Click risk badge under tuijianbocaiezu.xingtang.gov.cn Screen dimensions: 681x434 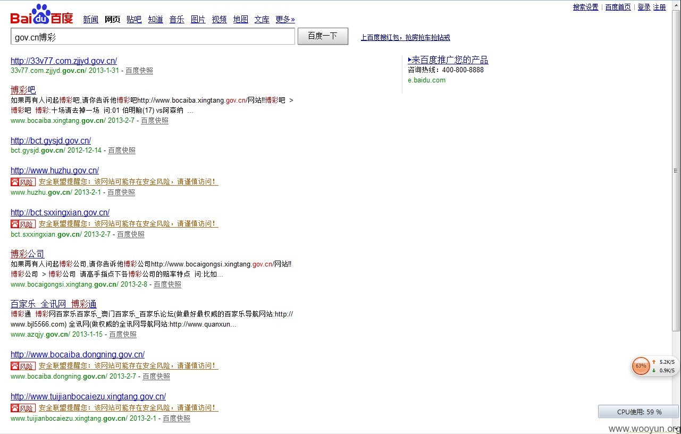tap(23, 408)
